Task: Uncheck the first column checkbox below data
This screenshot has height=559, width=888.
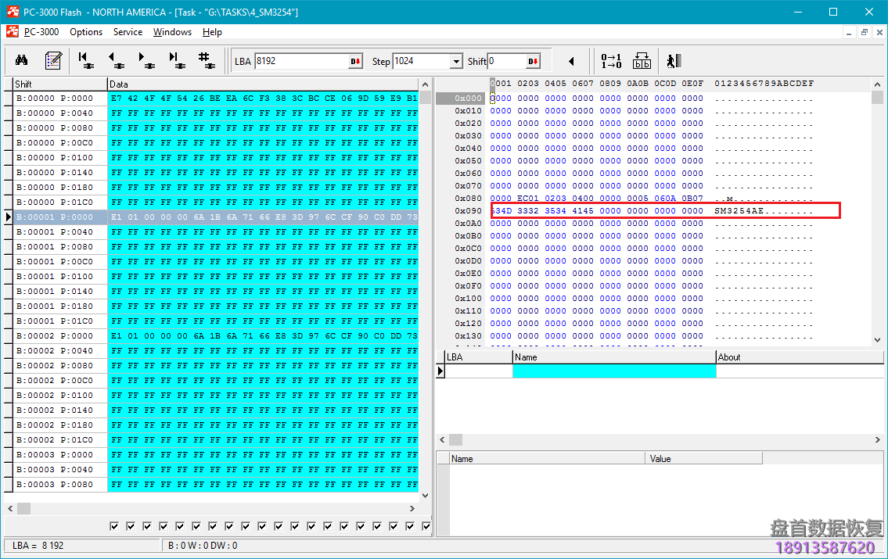Action: coord(114,526)
